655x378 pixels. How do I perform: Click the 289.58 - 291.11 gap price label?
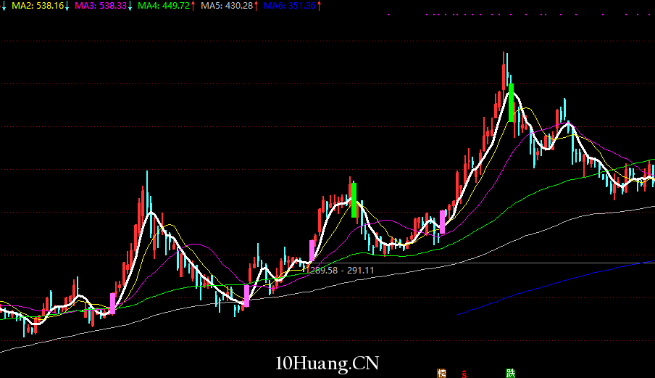coord(342,271)
